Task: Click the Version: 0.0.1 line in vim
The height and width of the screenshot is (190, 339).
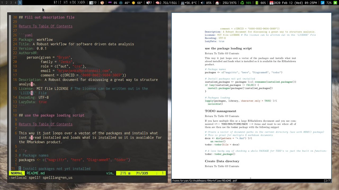Action: coord(33,49)
